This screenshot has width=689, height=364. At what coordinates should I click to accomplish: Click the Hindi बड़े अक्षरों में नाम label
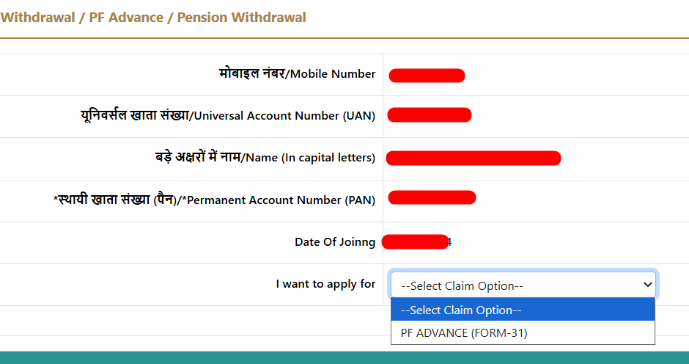point(193,157)
